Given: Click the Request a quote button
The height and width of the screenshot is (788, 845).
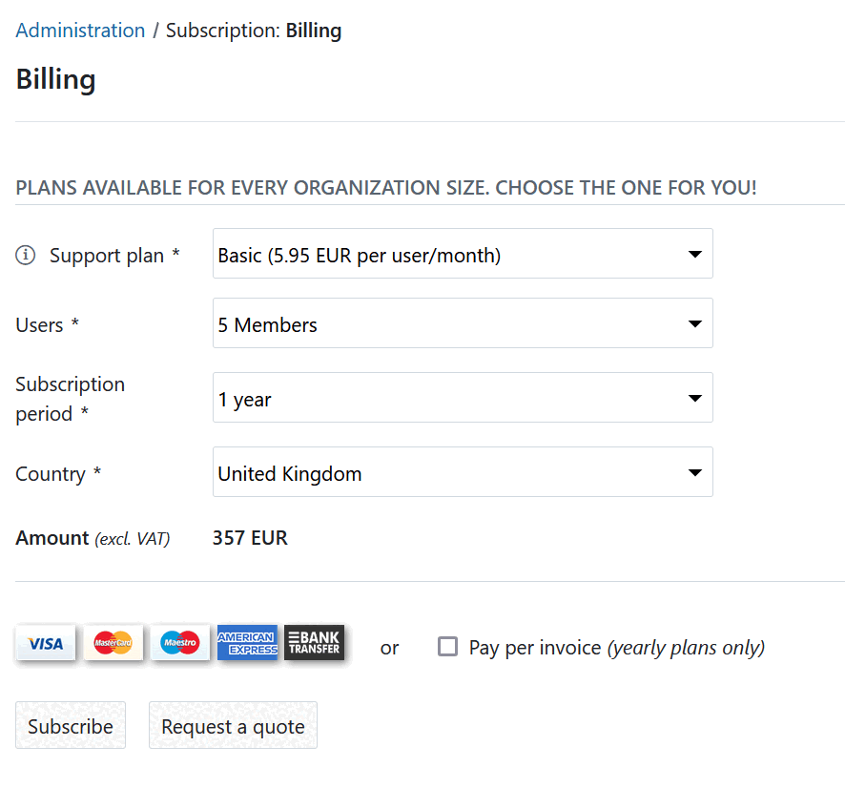Looking at the screenshot, I should (233, 725).
